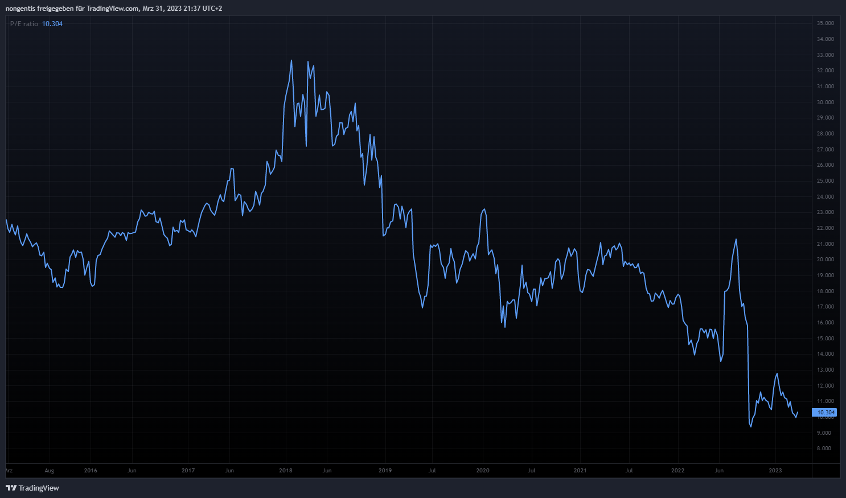
Task: Select the 30.000 level on price scale
Action: click(x=825, y=102)
